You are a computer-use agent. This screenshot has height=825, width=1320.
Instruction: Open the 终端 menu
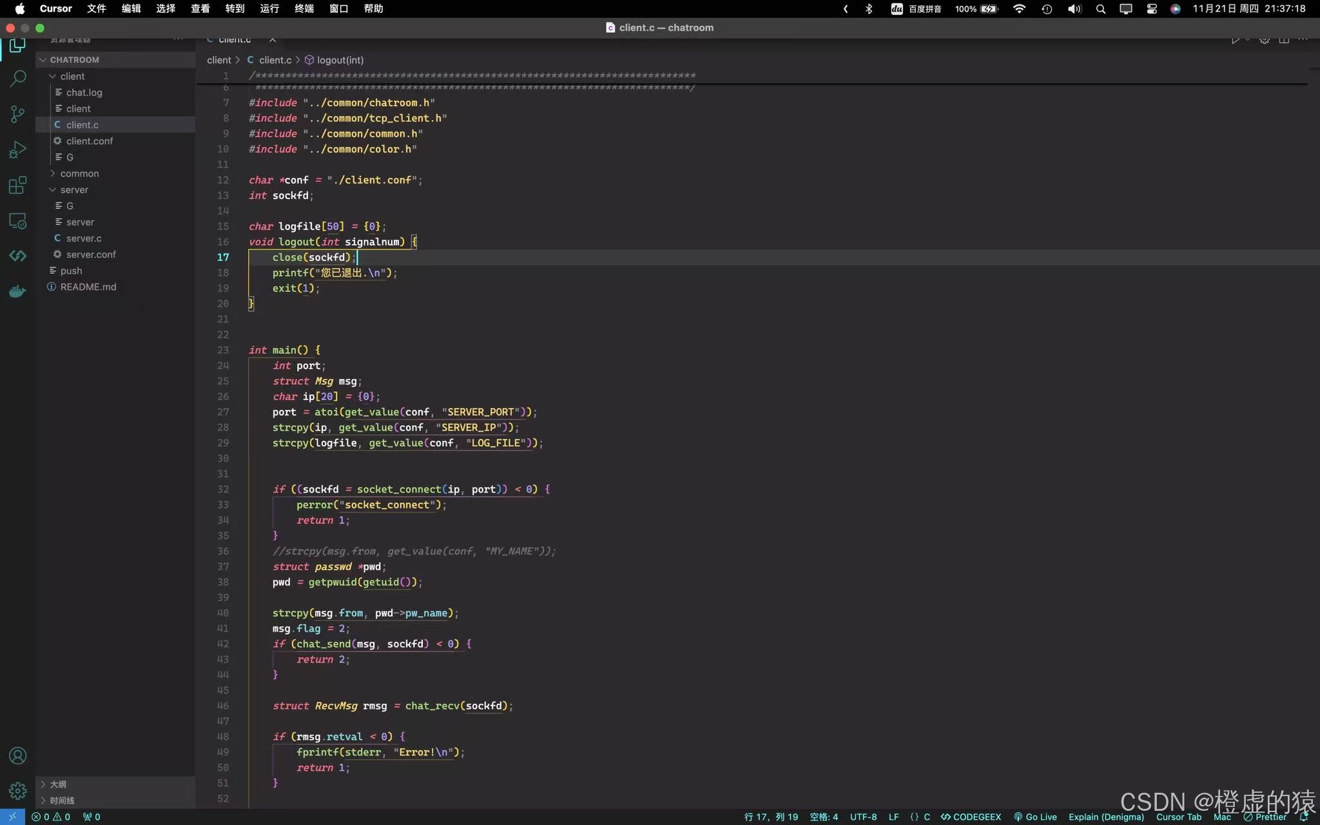304,9
